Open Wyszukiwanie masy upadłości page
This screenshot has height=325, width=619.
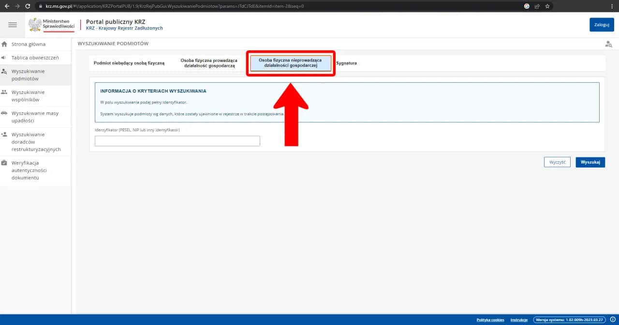(x=35, y=117)
